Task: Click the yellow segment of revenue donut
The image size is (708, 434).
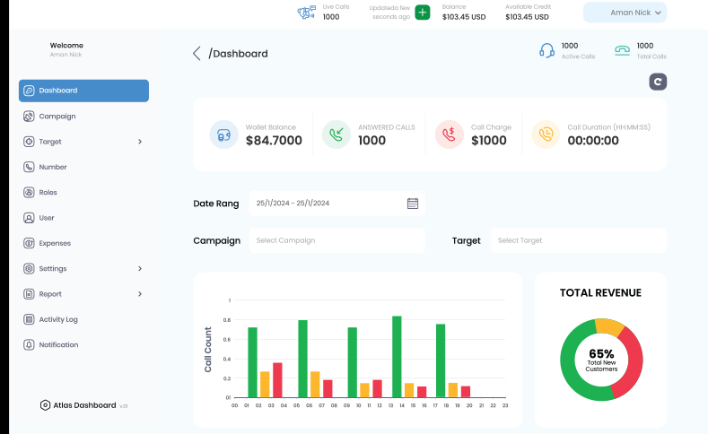Action: click(x=609, y=326)
